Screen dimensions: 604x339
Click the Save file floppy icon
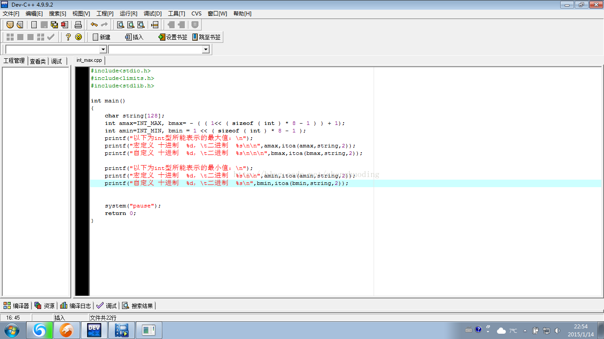pyautogui.click(x=44, y=25)
